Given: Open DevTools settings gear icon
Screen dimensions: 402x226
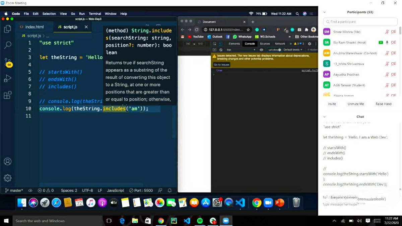Looking at the screenshot, I should (x=310, y=44).
